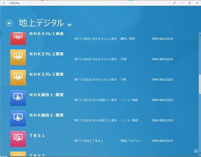Select the NHK Eテレ3東京 title
The height and width of the screenshot is (157, 201).
(x=46, y=75)
